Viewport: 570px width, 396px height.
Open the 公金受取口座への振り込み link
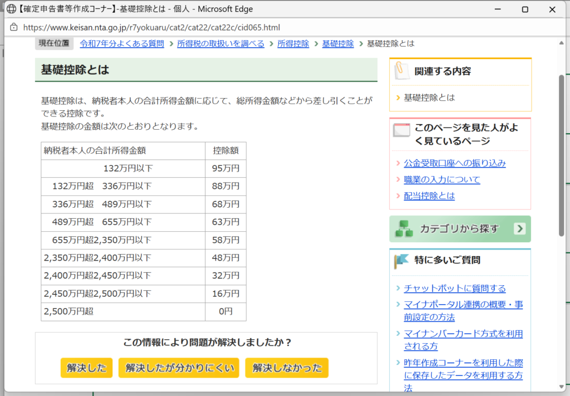[x=454, y=163]
